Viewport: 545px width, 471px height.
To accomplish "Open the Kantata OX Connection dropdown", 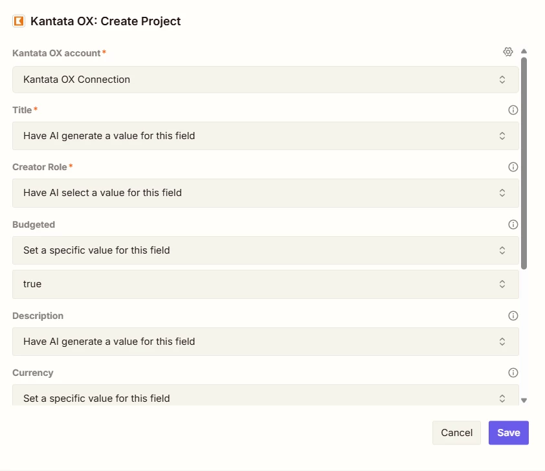I will 265,80.
